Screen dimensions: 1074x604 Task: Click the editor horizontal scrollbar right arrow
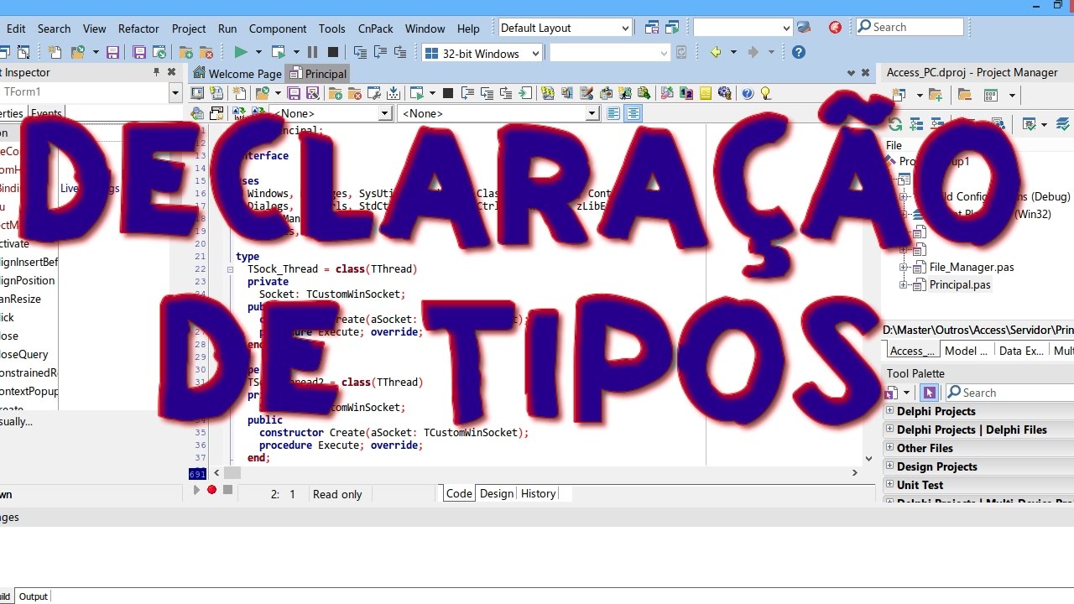pos(854,473)
